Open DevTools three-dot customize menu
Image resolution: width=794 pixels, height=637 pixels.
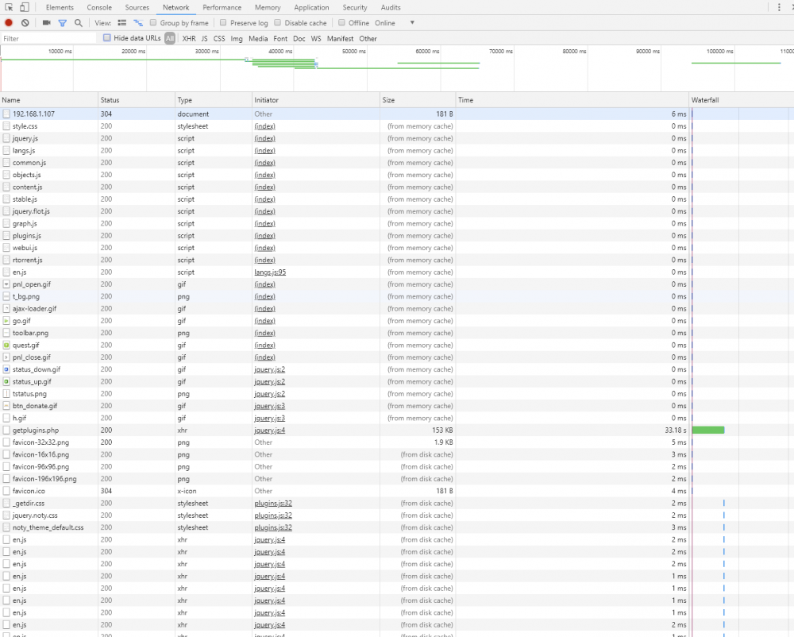(x=779, y=8)
